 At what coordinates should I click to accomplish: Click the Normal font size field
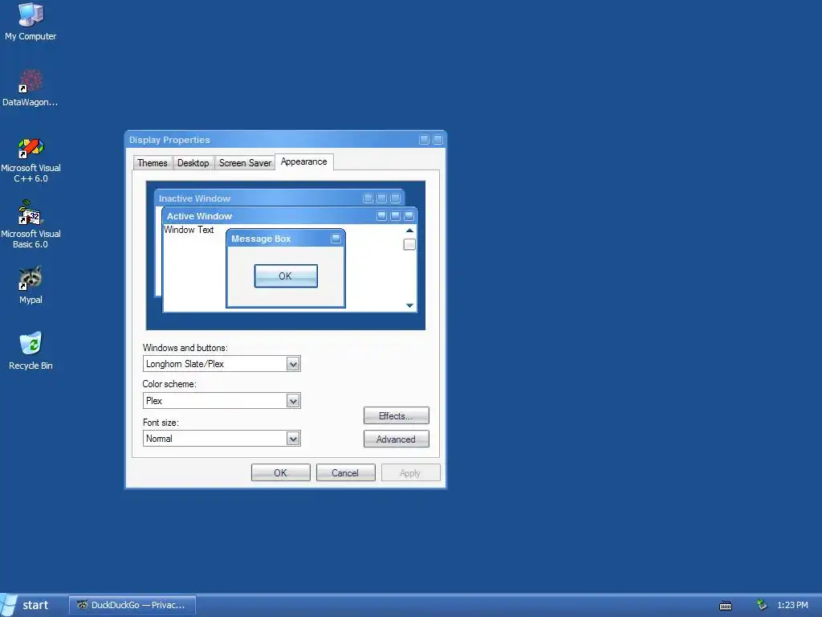tap(222, 439)
